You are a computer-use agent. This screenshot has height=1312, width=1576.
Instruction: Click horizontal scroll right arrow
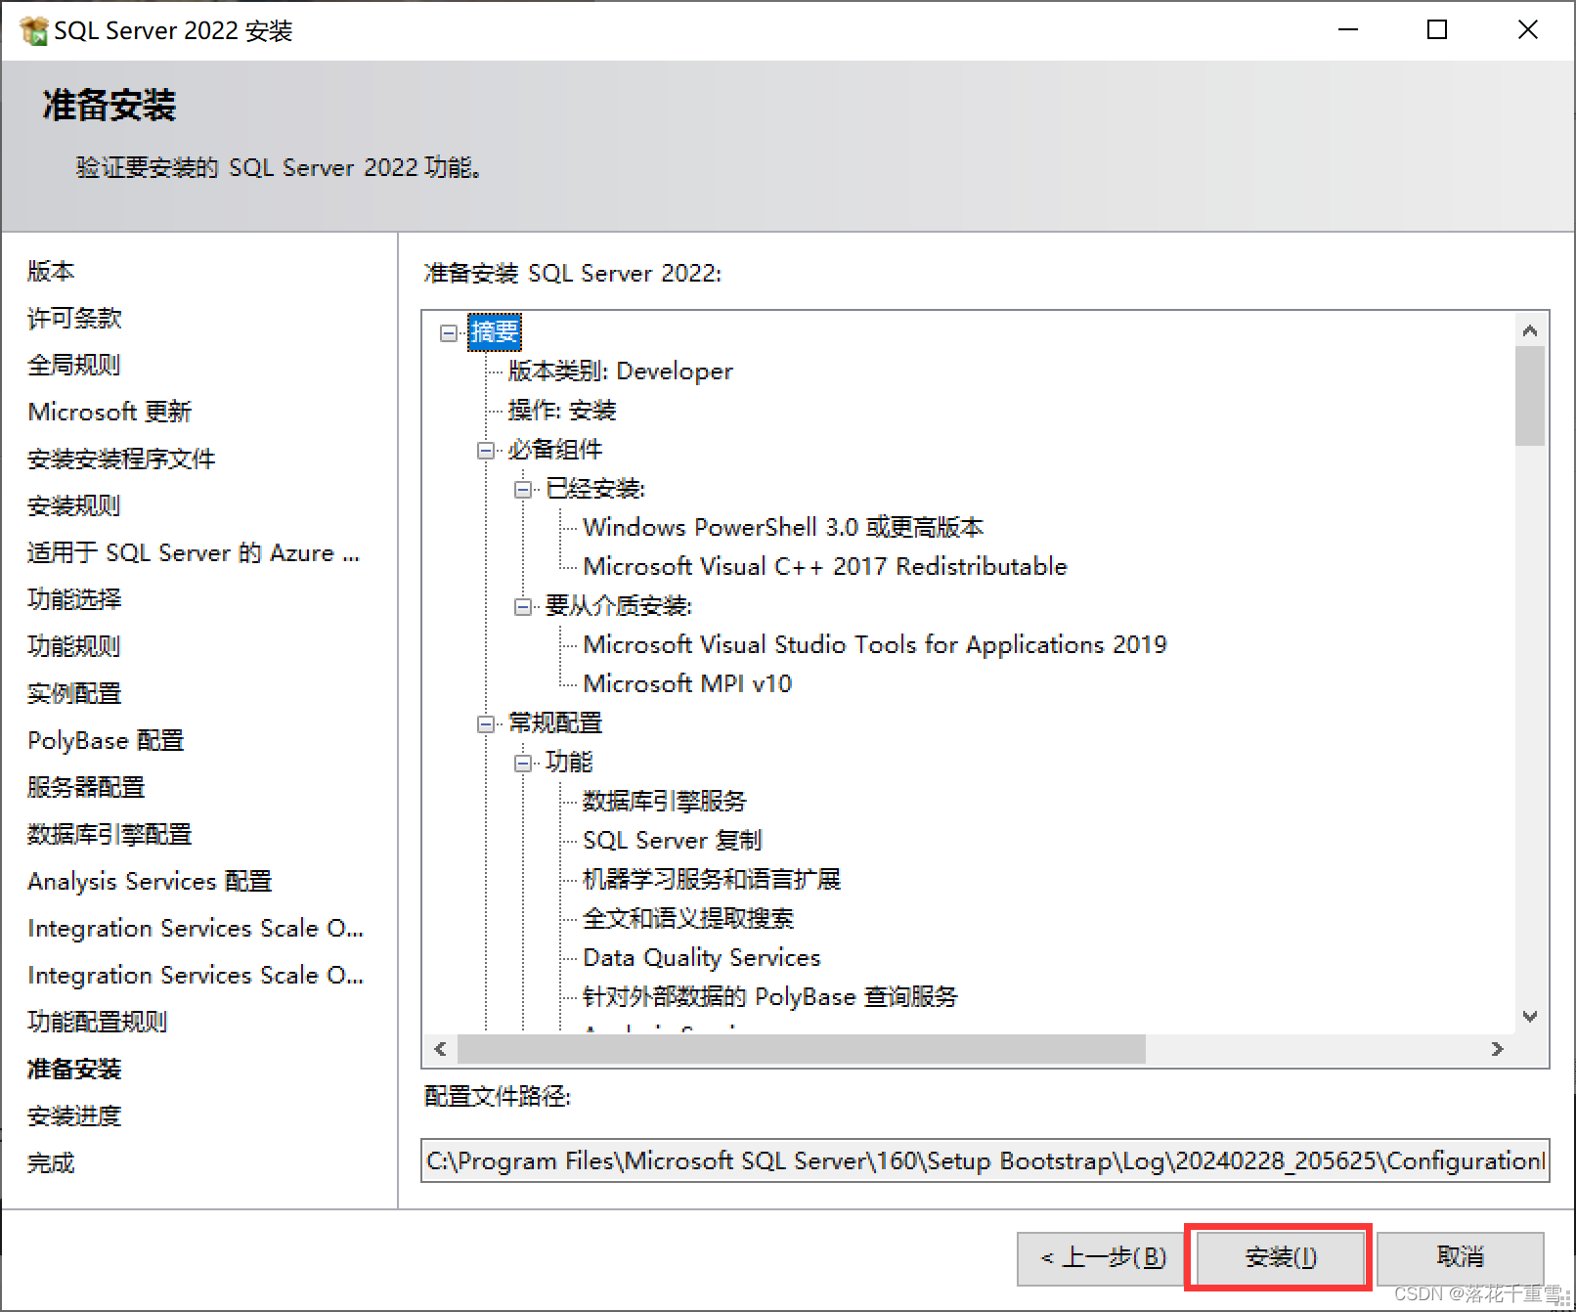tap(1498, 1049)
